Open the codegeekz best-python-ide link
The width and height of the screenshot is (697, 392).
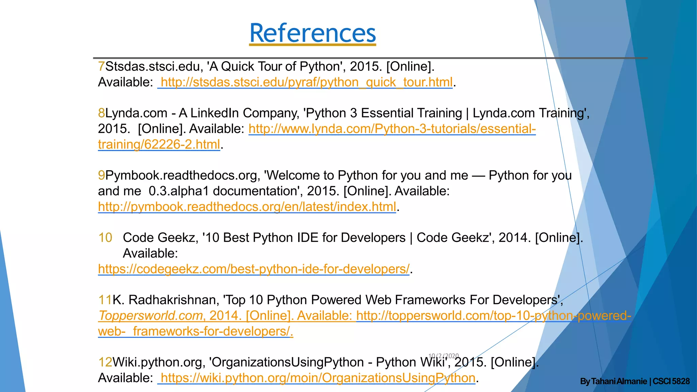pos(254,269)
